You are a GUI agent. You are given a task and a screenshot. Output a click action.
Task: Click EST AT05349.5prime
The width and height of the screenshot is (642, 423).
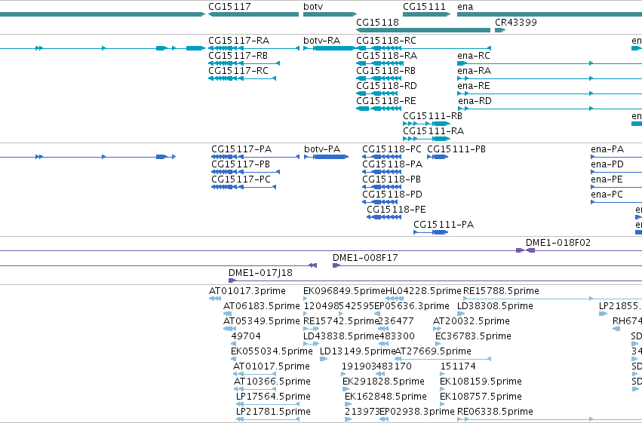pos(229,329)
